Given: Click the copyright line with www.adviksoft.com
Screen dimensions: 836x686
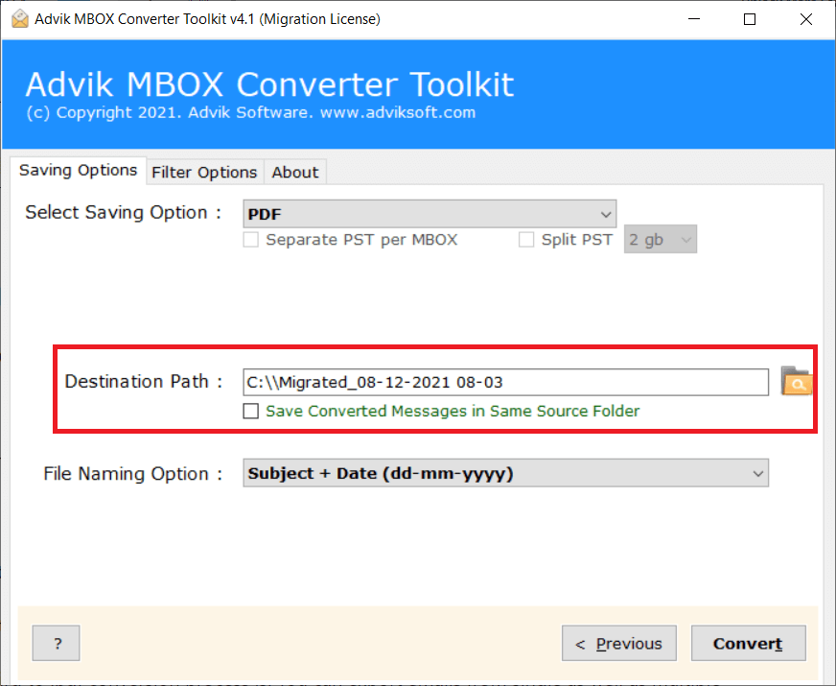Looking at the screenshot, I should pyautogui.click(x=250, y=112).
